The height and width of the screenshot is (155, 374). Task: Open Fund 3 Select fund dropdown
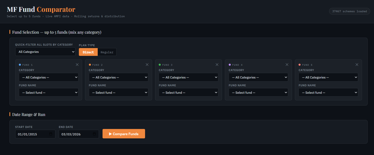(x=188, y=92)
